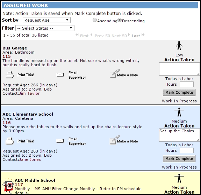
Task: Click envelope icon for cafeteria request 116
Action: [x=60, y=141]
